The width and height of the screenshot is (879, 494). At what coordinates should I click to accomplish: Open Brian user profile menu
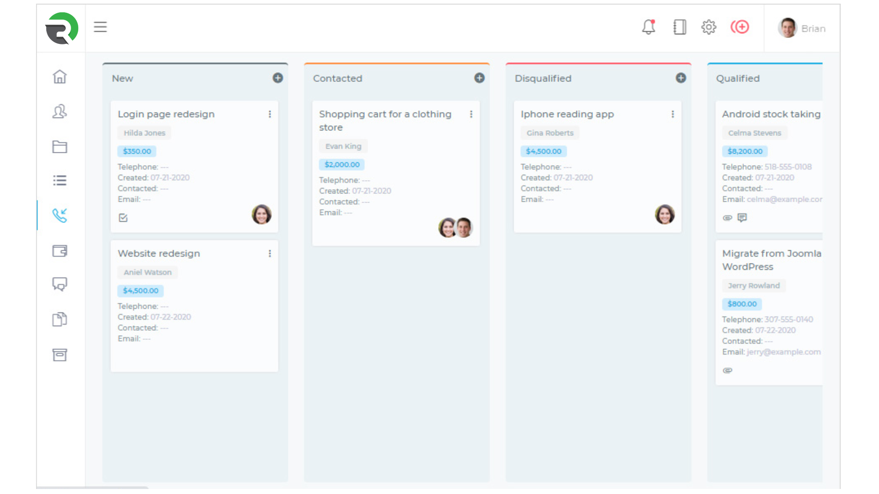(802, 28)
